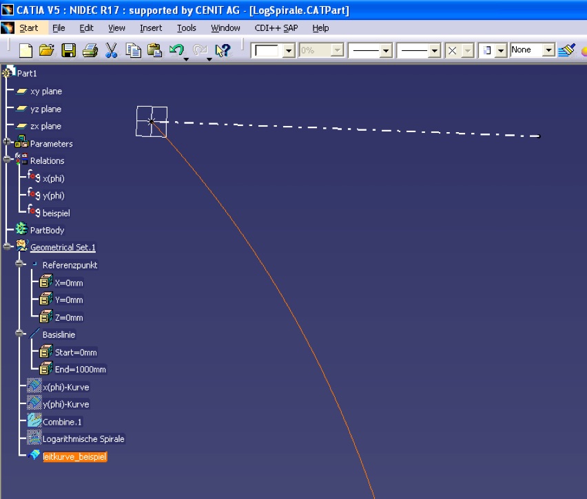The width and height of the screenshot is (587, 499).
Task: Click the Open file folder icon
Action: [47, 50]
